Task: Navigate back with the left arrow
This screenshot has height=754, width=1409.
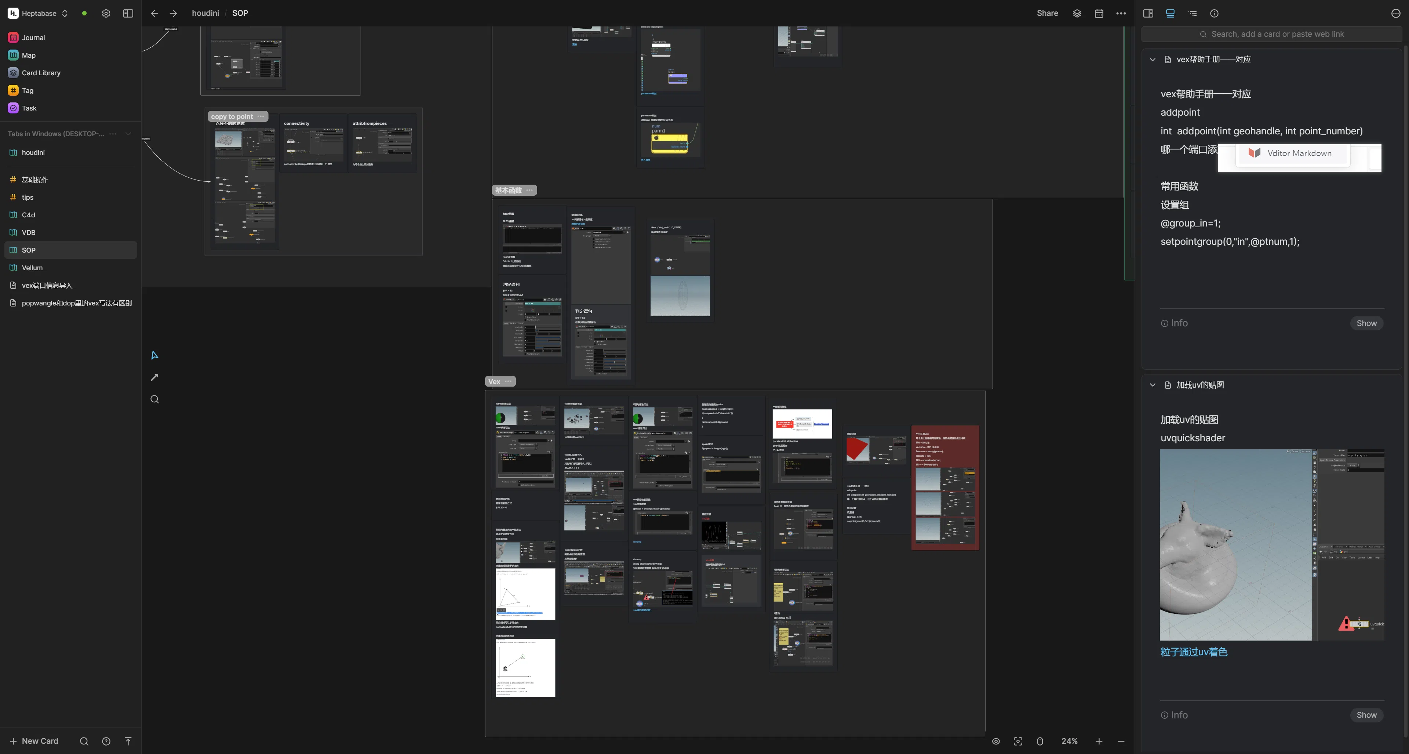Action: click(x=154, y=13)
